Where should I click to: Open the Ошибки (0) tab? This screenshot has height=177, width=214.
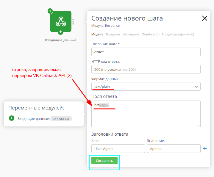pos(151,34)
